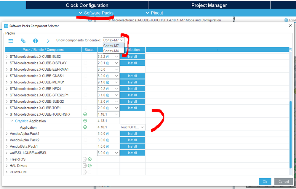
Task: Confirm the dialog with Ok
Action: (x=265, y=182)
